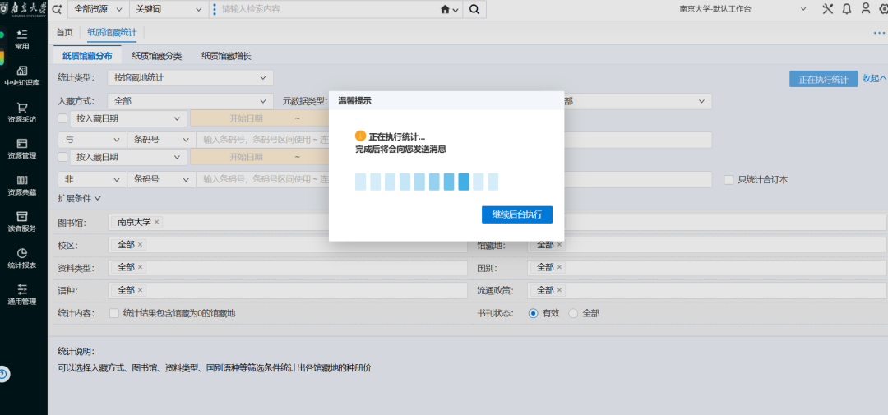Click the first 开始日期 date field
This screenshot has width=888, height=415.
[246, 118]
